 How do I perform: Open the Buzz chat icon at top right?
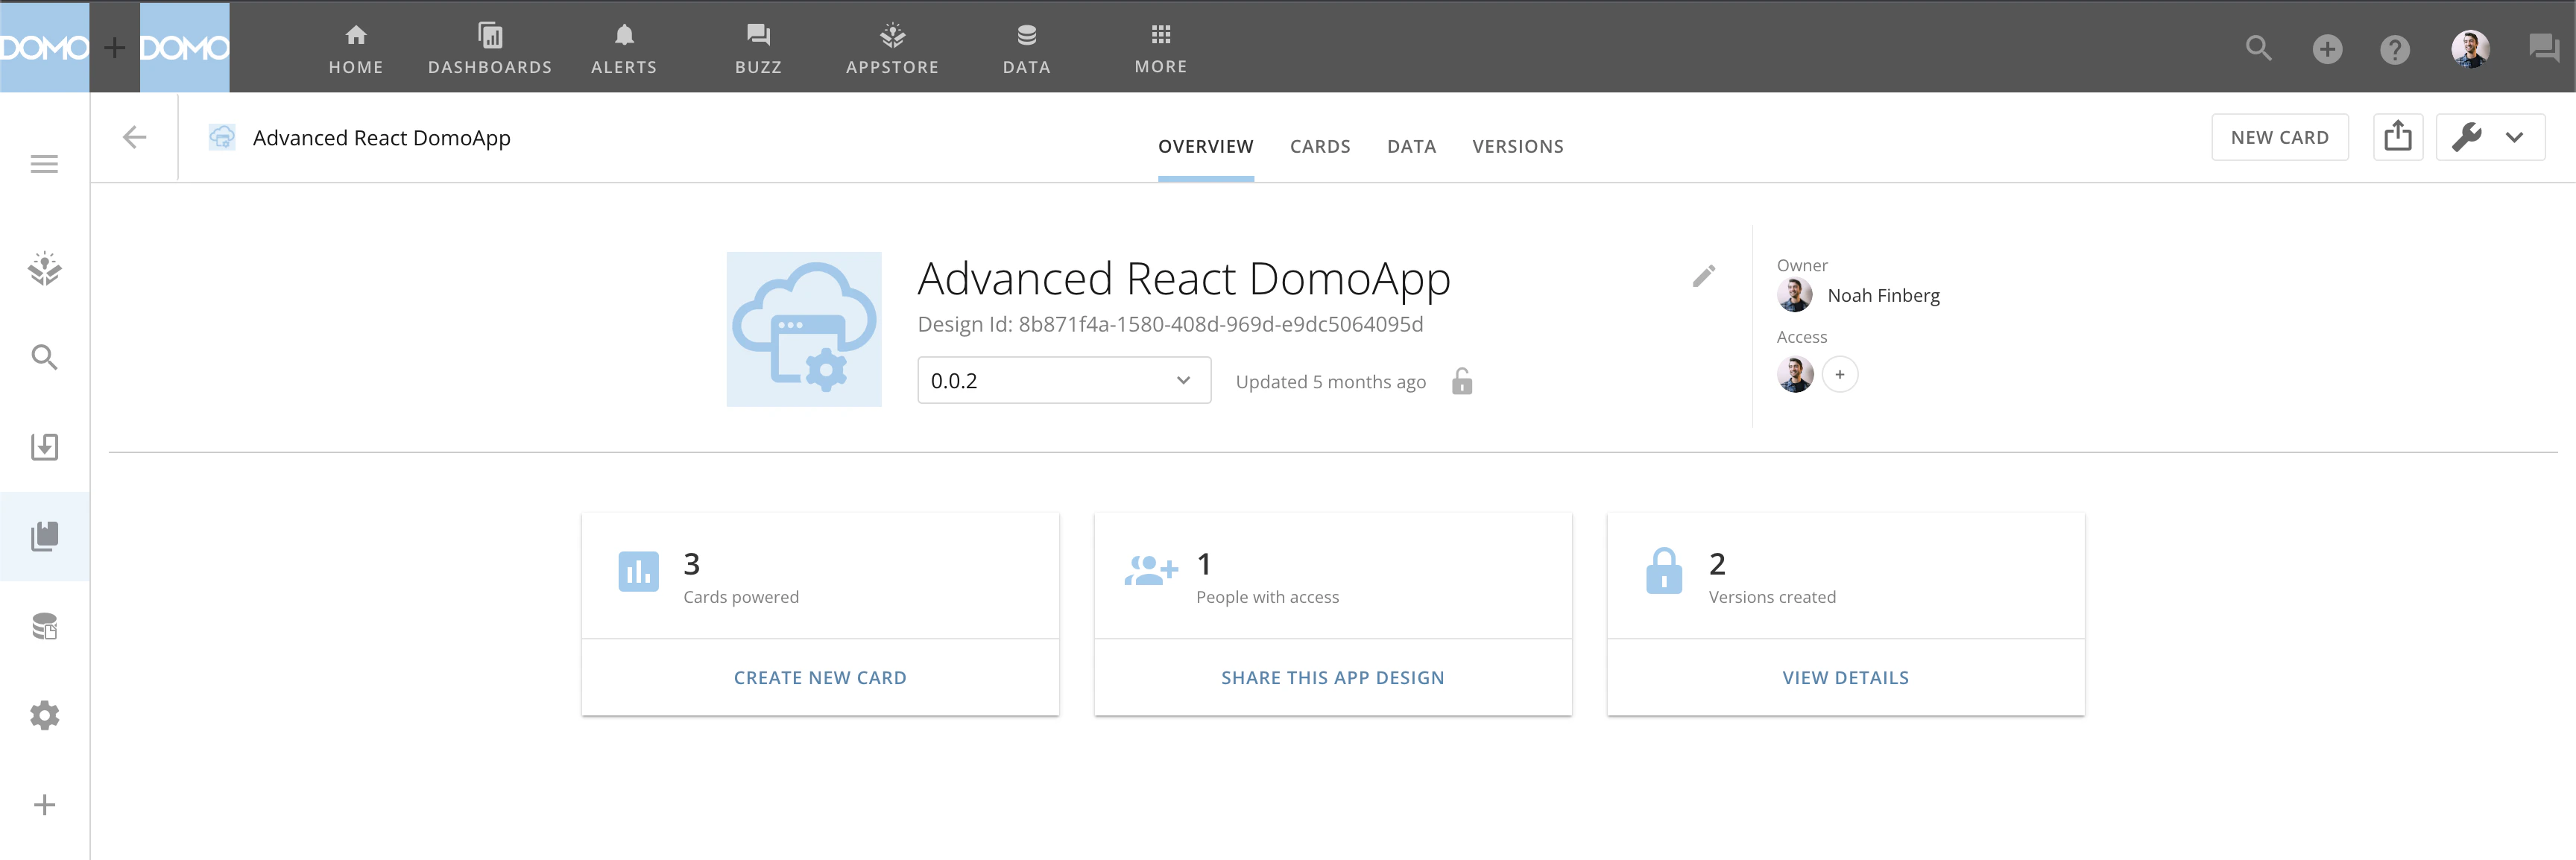tap(2543, 48)
